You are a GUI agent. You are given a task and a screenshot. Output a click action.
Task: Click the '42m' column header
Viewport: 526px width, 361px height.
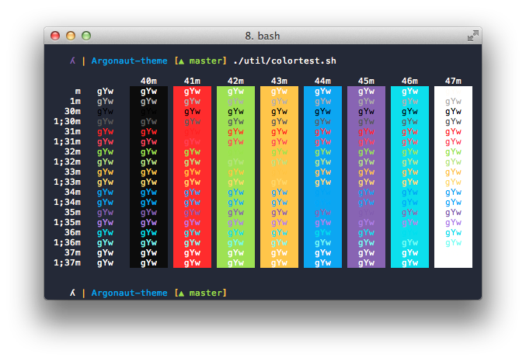[236, 81]
